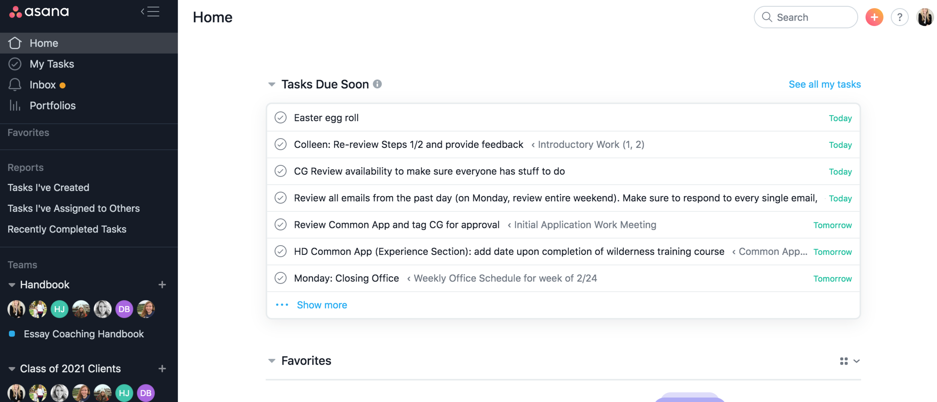Select My Tasks in the sidebar
Screen dimensions: 937x402
tap(52, 64)
